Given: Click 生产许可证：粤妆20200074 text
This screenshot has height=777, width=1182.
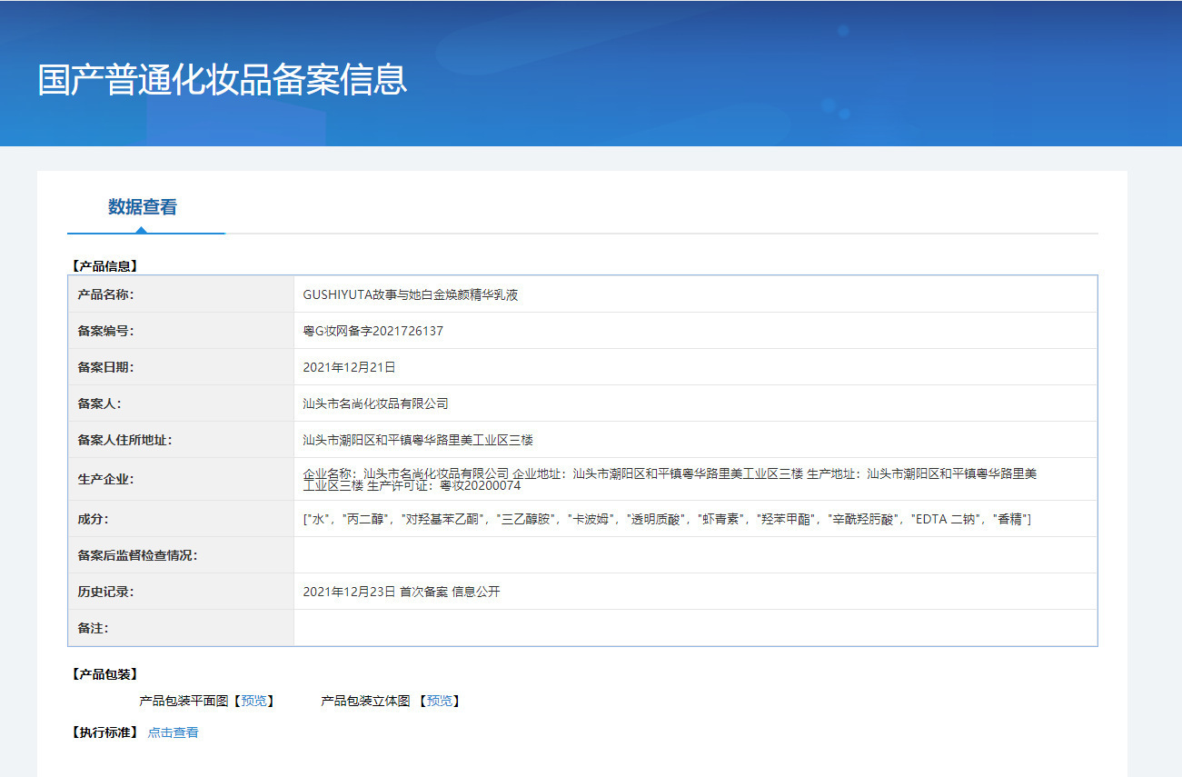Looking at the screenshot, I should [444, 486].
